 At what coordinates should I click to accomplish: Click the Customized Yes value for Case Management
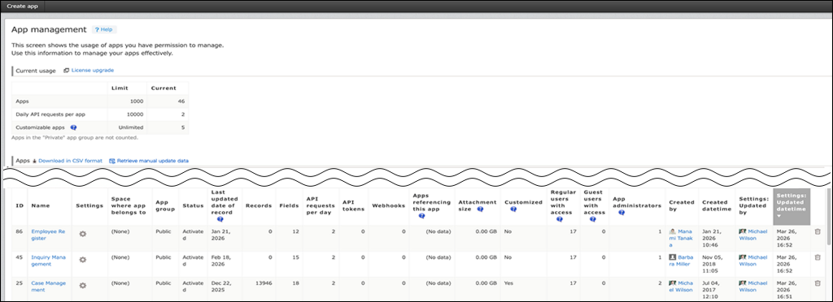[509, 283]
